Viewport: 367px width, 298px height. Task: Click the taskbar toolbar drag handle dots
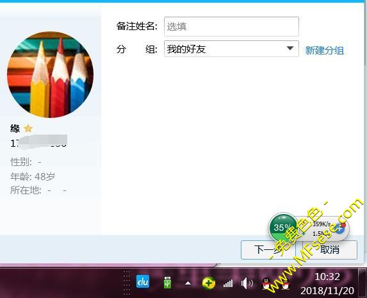[x=127, y=283]
